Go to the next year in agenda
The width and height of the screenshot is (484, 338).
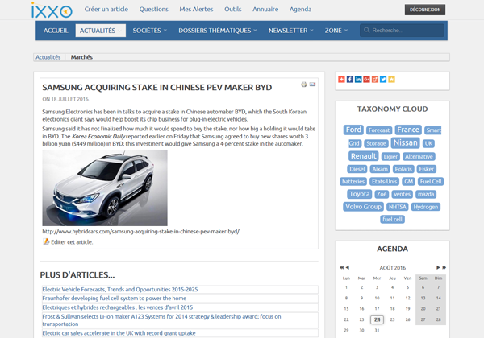444,267
